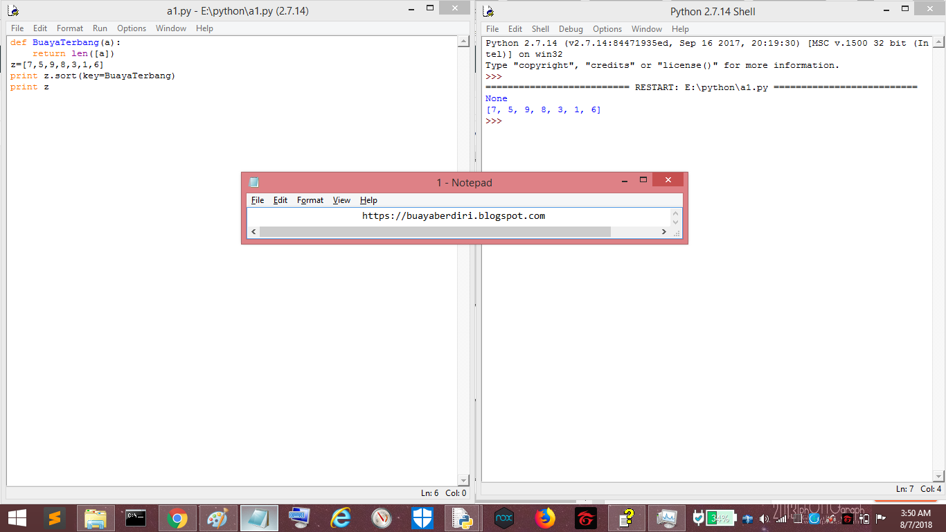Open the Debug menu in Python Shell
This screenshot has width=946, height=532.
coord(571,29)
